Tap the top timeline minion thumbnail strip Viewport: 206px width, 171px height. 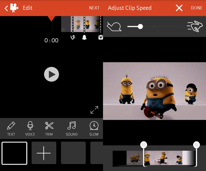82,24
